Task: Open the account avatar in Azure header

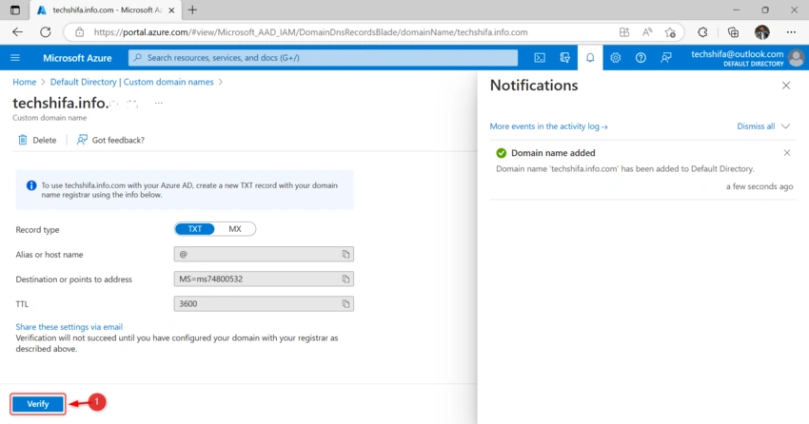Action: coord(796,58)
